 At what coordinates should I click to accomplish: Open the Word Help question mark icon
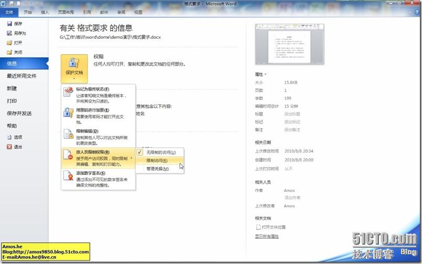[x=417, y=13]
